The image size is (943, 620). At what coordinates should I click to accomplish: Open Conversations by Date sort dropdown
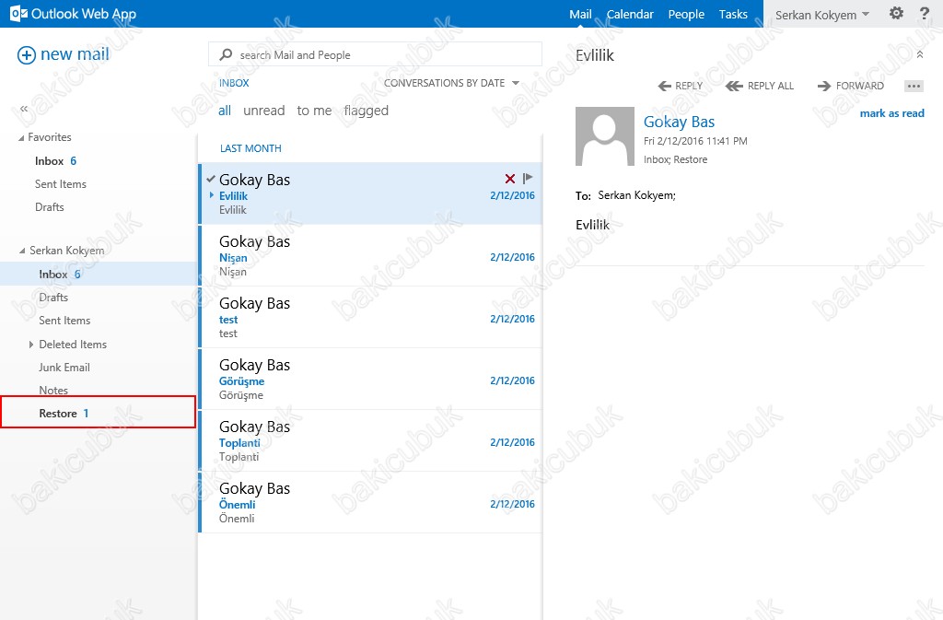pyautogui.click(x=451, y=83)
